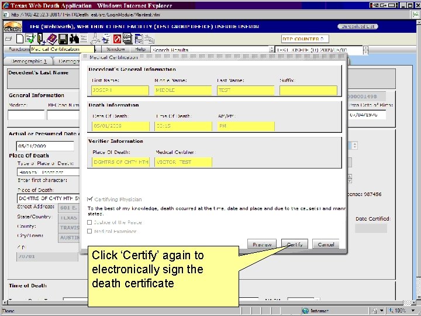Click the blue window-list toolbar icon
The height and width of the screenshot is (316, 421).
[x=139, y=39]
